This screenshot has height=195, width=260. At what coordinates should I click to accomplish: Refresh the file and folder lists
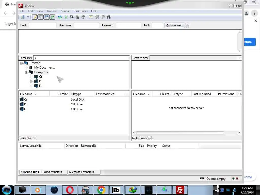60,17
